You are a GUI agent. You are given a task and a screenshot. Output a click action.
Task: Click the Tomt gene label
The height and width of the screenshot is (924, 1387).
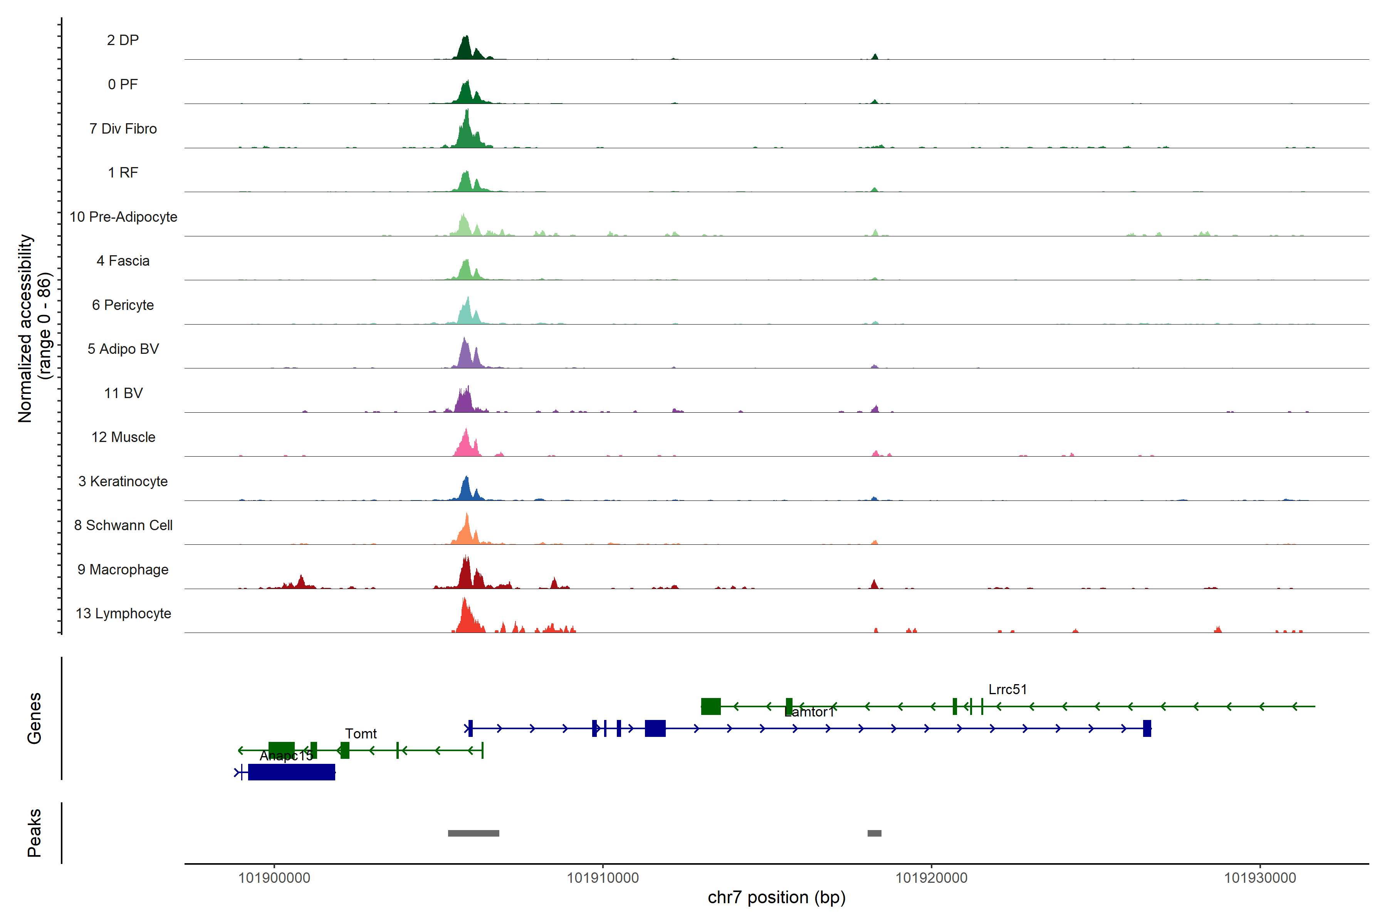coord(360,734)
